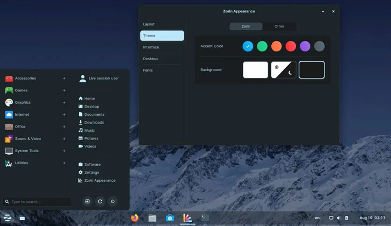Click the Home folder house icon
391x226 pixels.
(80, 99)
